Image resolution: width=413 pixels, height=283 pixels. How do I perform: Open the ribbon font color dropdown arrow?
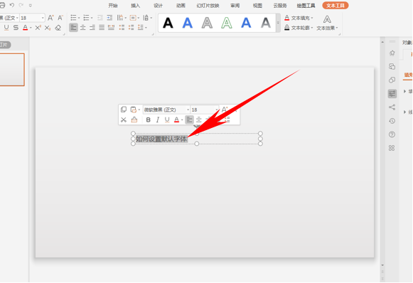pos(31,28)
